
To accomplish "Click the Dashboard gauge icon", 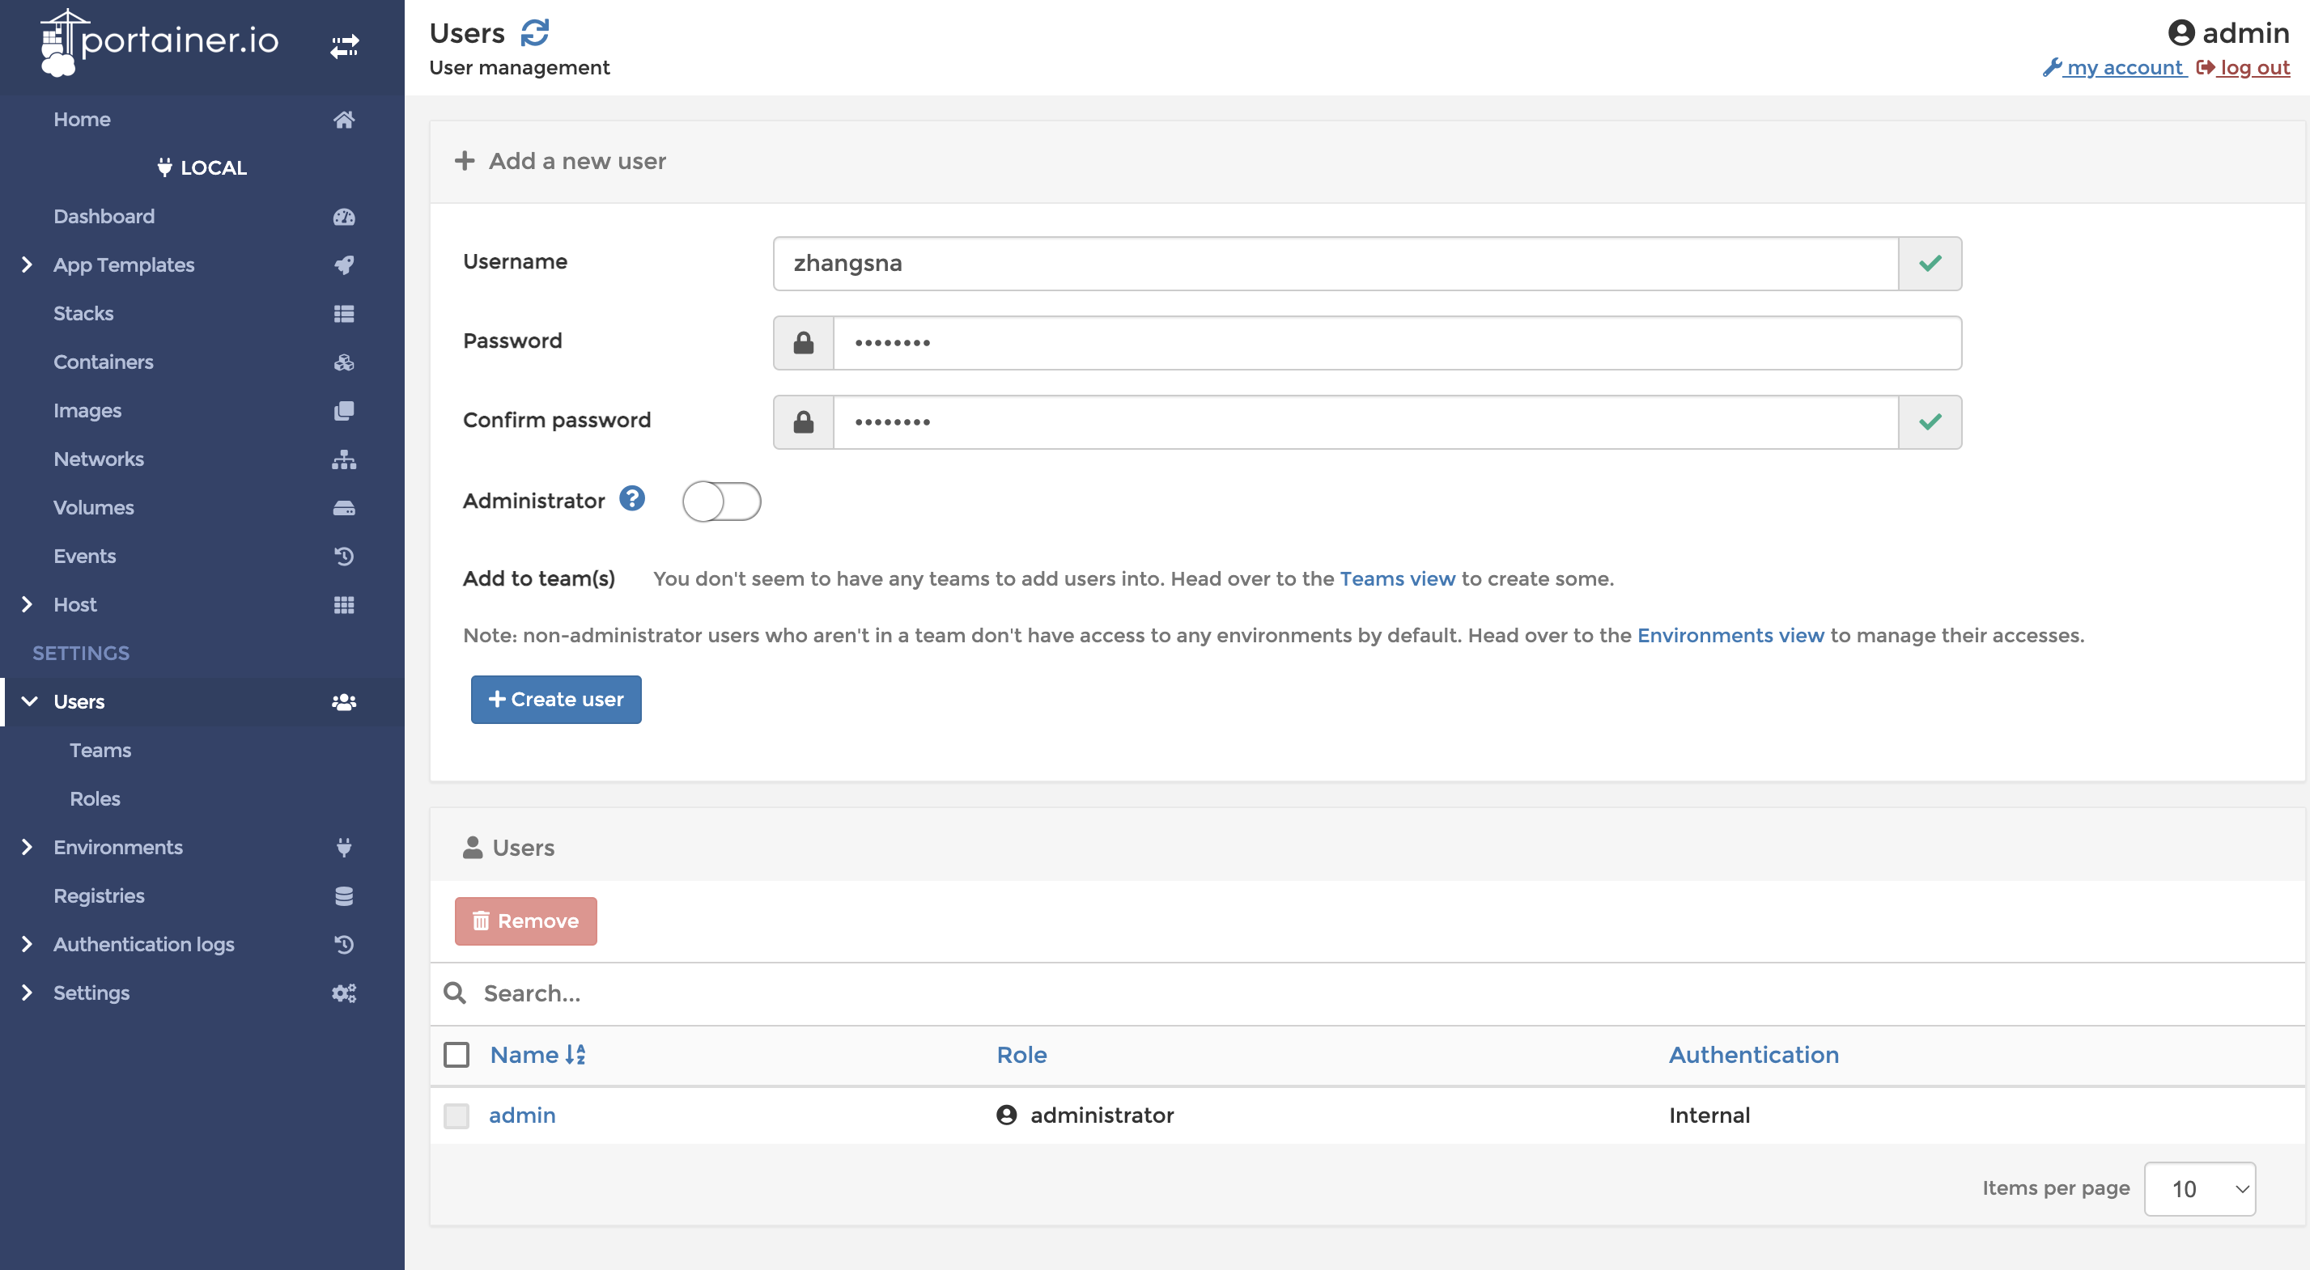I will [x=343, y=217].
